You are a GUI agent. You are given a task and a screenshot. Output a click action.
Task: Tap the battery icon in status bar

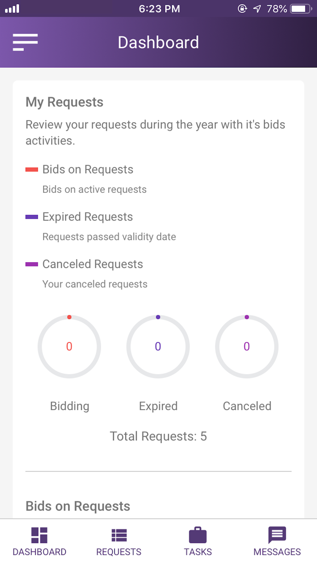(x=301, y=9)
